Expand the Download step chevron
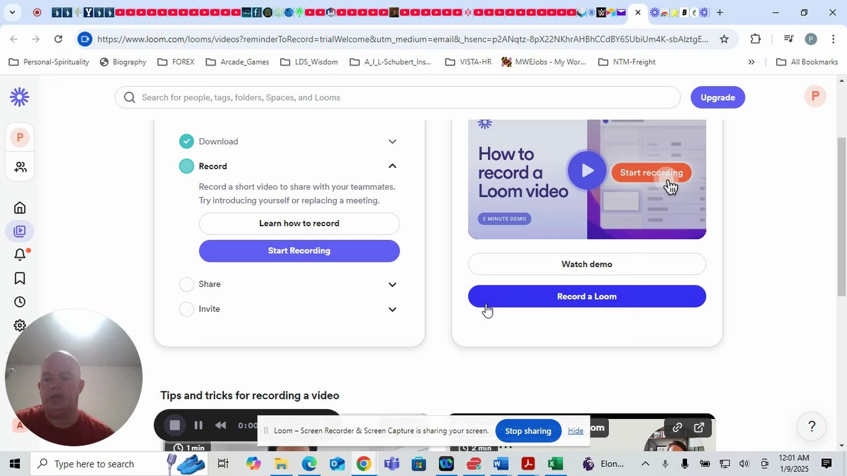This screenshot has height=476, width=847. pos(392,141)
